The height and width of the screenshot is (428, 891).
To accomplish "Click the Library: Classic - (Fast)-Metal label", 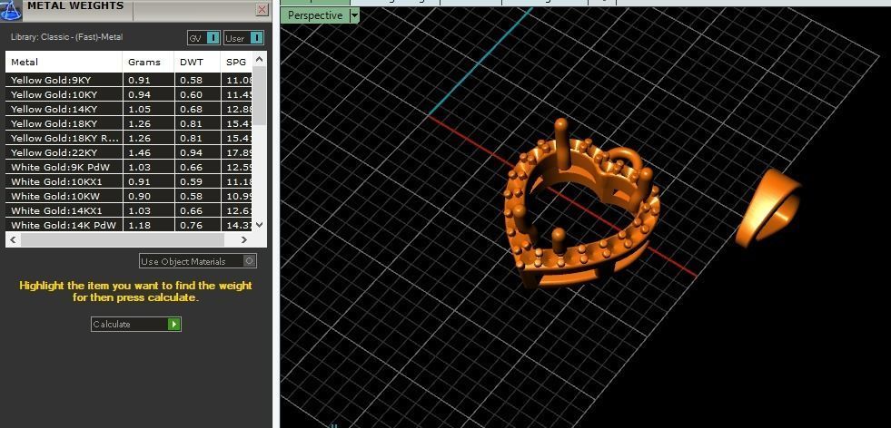I will [x=66, y=37].
